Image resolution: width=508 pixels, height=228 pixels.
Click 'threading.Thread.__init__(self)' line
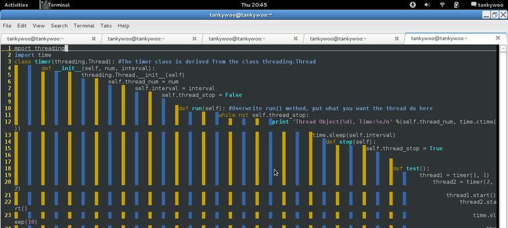pos(133,75)
